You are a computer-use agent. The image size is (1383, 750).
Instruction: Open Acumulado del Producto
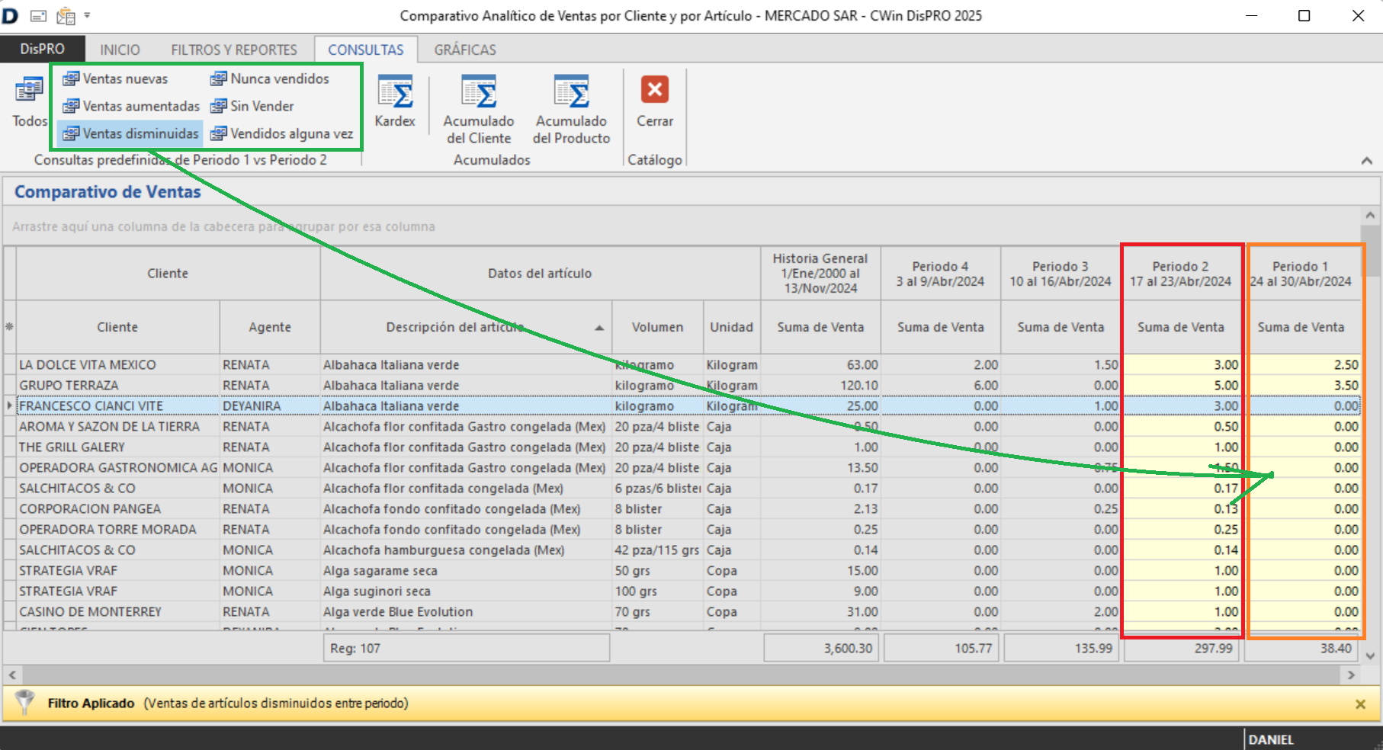pyautogui.click(x=572, y=109)
